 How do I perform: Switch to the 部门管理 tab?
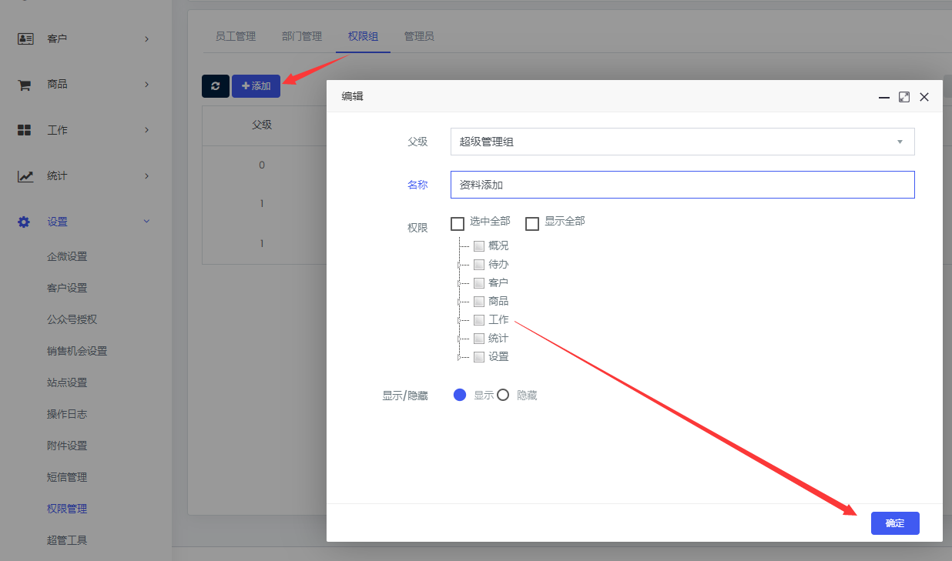pos(302,36)
